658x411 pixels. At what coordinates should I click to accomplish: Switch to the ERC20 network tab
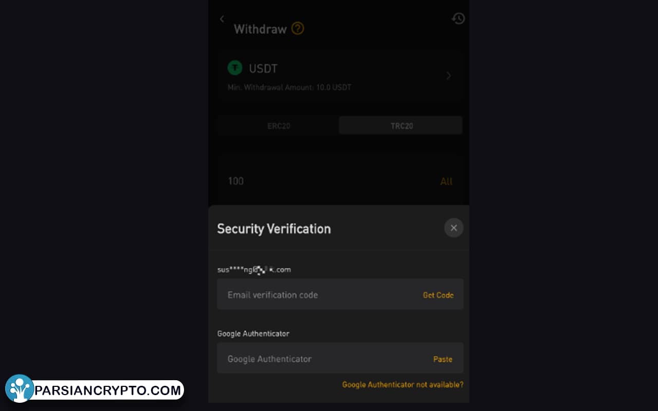(279, 126)
